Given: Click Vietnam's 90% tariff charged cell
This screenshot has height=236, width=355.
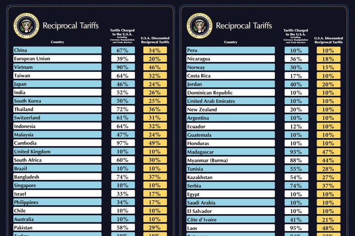Looking at the screenshot, I should (x=123, y=67).
